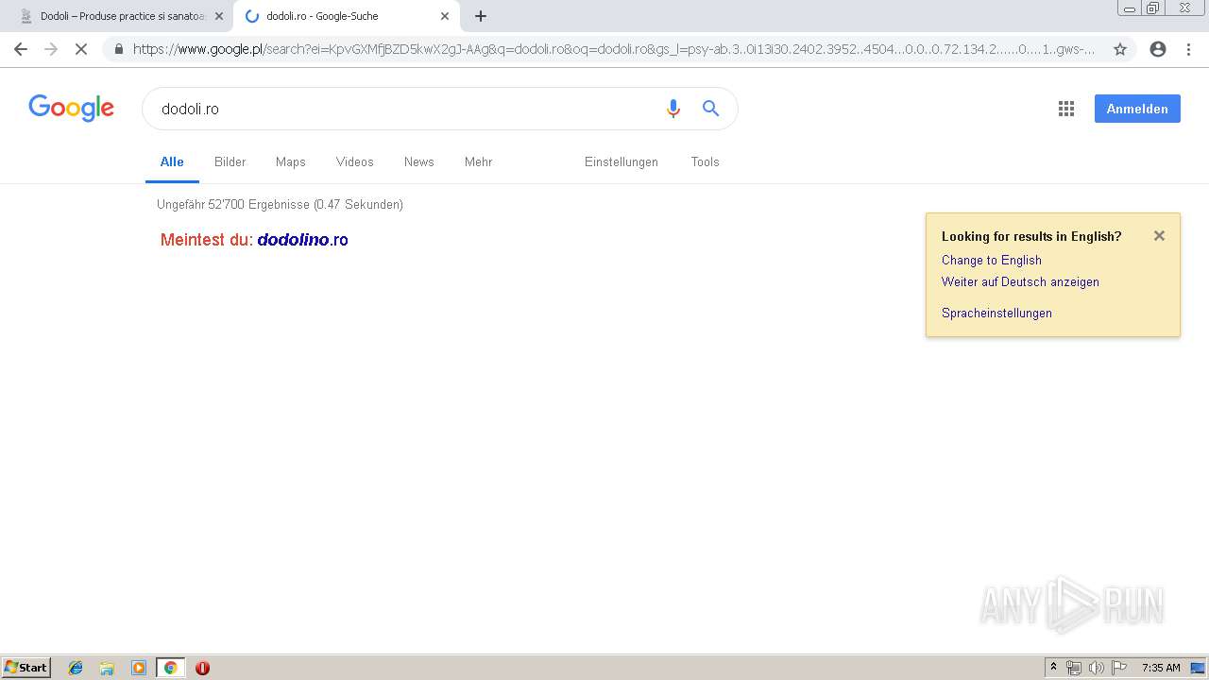Image resolution: width=1209 pixels, height=680 pixels.
Task: Click the Anmelden sign-in button
Action: coord(1137,109)
